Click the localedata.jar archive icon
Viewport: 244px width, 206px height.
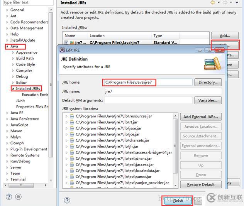72,171
